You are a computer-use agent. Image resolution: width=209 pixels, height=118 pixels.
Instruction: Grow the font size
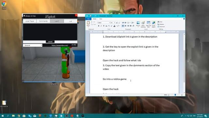tap(117, 23)
